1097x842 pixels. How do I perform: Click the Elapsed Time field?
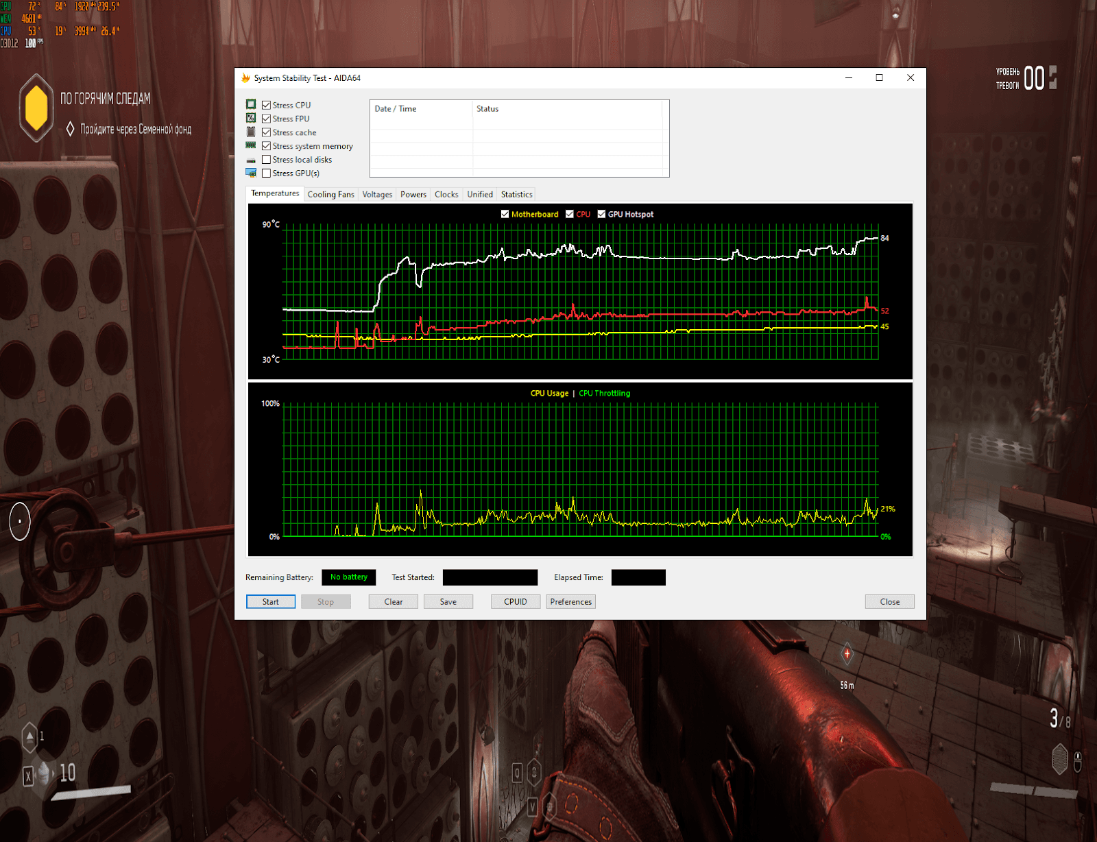tap(638, 577)
